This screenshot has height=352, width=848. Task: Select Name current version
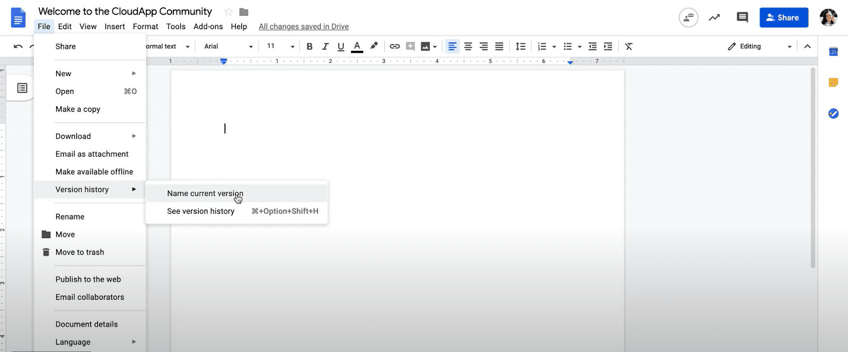click(237, 193)
